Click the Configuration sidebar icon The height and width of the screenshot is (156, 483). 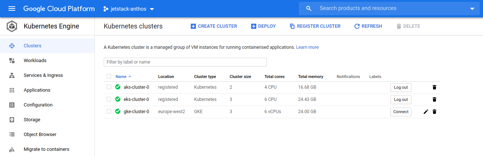coord(12,105)
